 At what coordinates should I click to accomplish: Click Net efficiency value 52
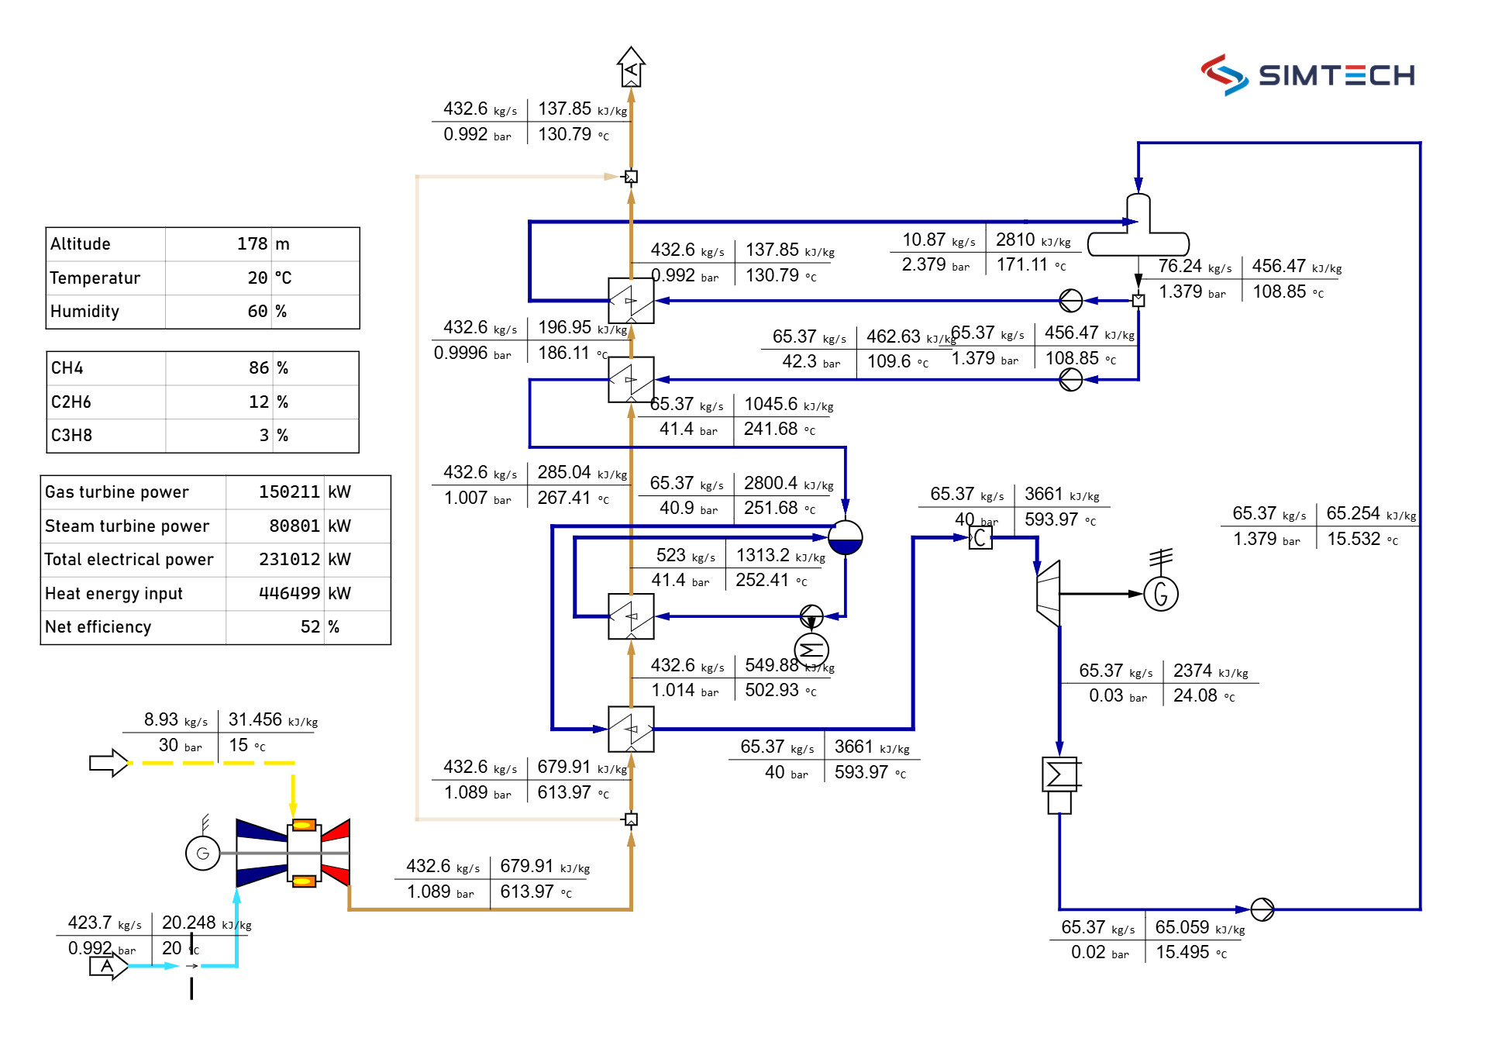pyautogui.click(x=310, y=627)
